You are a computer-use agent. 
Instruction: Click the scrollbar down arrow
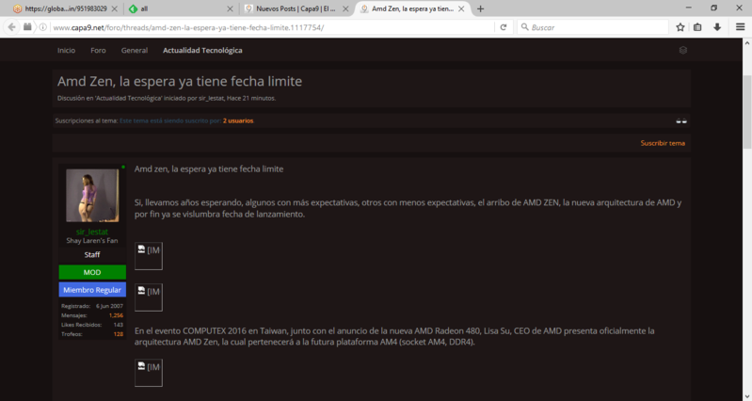pos(746,396)
